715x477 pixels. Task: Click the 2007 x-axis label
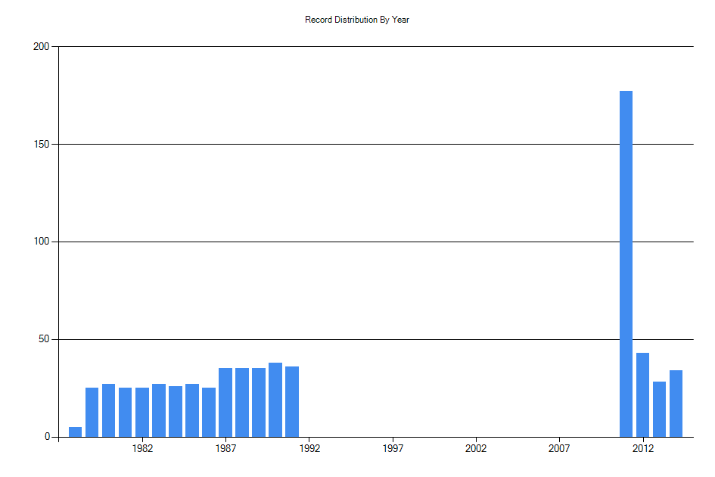[x=558, y=448]
